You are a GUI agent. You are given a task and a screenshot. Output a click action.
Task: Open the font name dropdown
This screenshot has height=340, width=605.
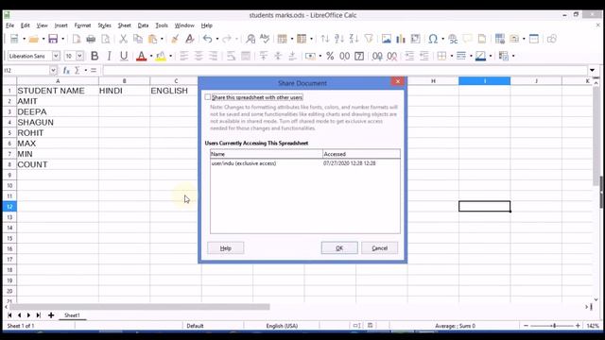point(56,56)
